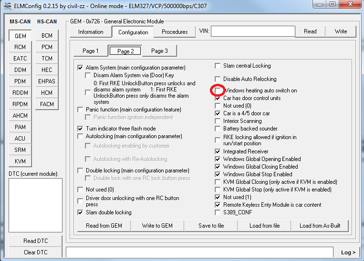Click Write to GEM button
Viewport: 364px width, 261px height.
coord(157,225)
